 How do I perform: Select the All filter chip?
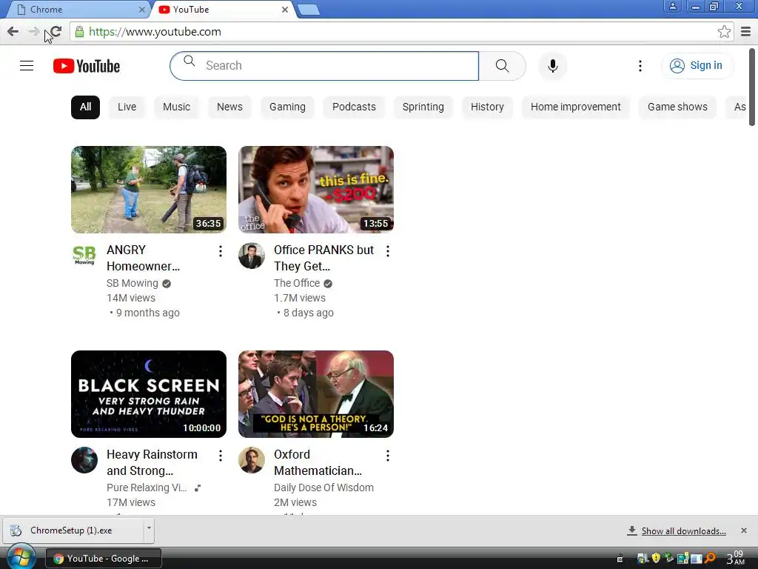86,107
